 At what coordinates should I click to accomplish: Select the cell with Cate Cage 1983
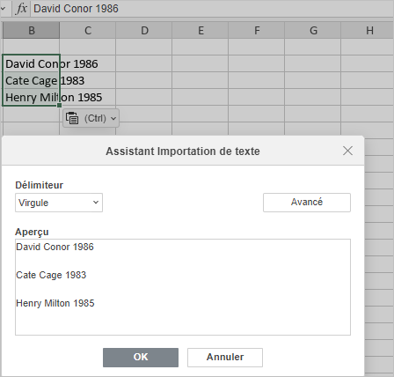point(31,80)
